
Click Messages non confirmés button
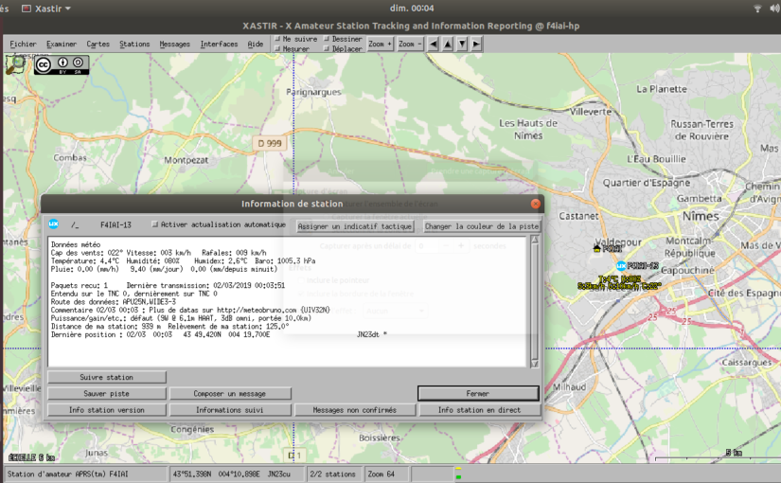pos(355,410)
